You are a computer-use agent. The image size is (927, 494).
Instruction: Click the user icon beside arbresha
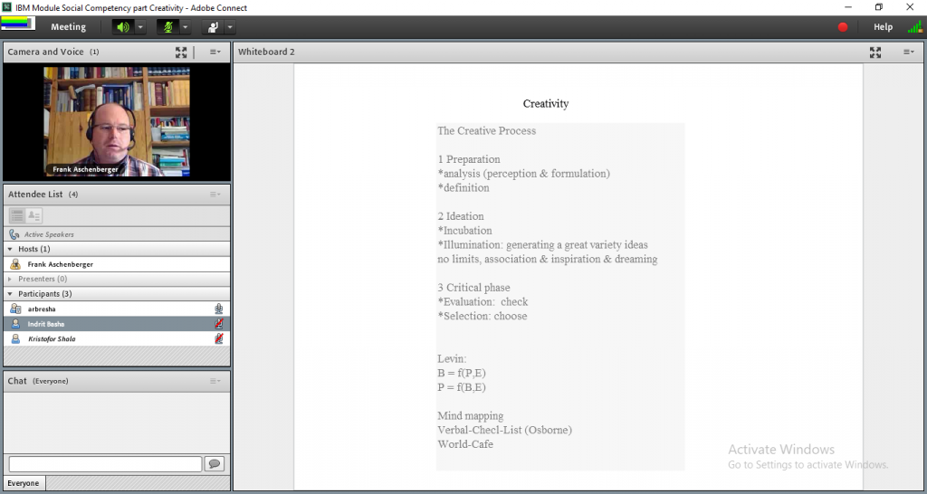(15, 309)
